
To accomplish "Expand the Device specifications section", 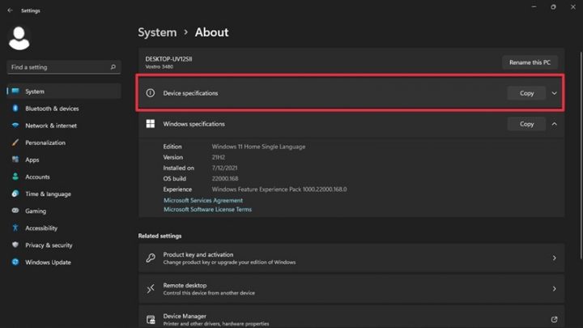I will coord(554,93).
